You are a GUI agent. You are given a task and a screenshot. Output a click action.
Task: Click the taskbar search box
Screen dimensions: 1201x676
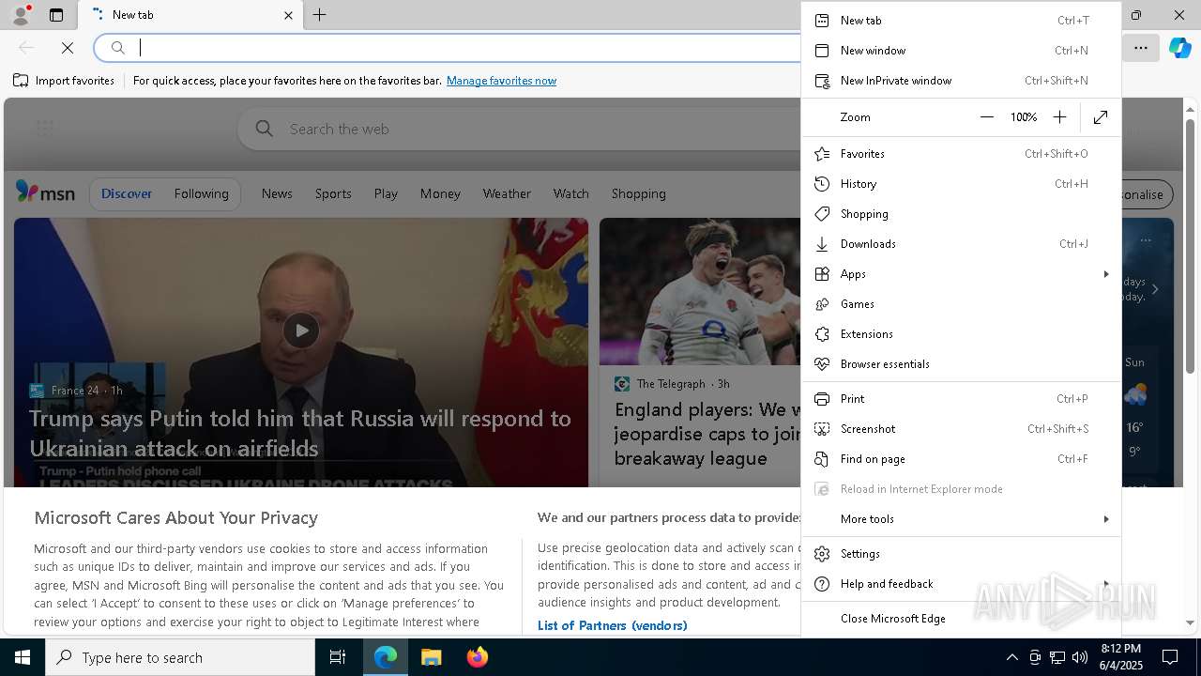pos(180,657)
